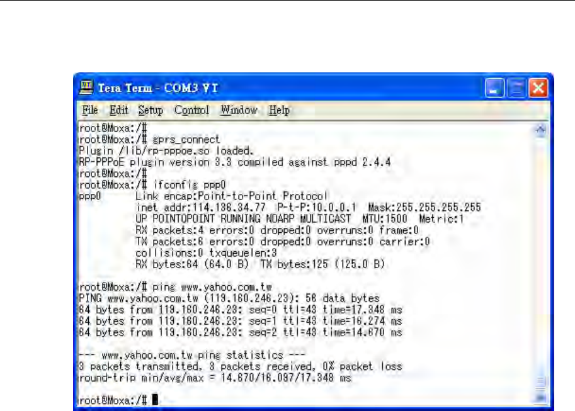Viewport: 575px width, 411px height.
Task: Click 'collisions:0 txqueuelen:3' line
Action: [x=206, y=253]
